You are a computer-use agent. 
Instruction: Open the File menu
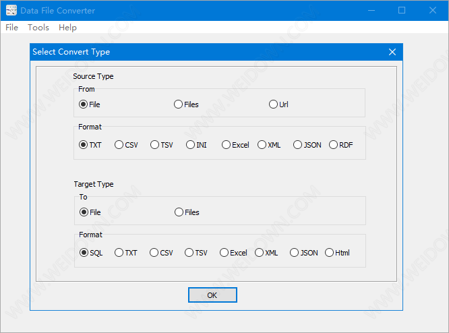pyautogui.click(x=11, y=28)
